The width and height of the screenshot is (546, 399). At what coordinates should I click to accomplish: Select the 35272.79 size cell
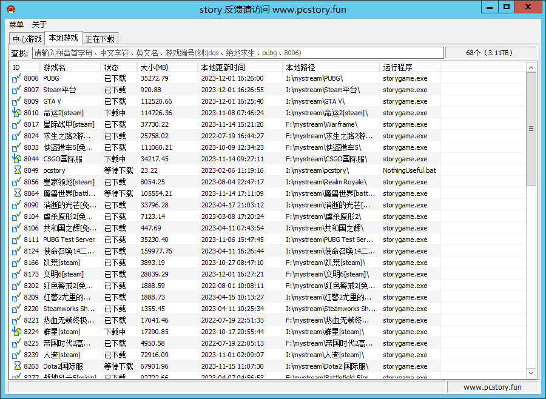[155, 78]
